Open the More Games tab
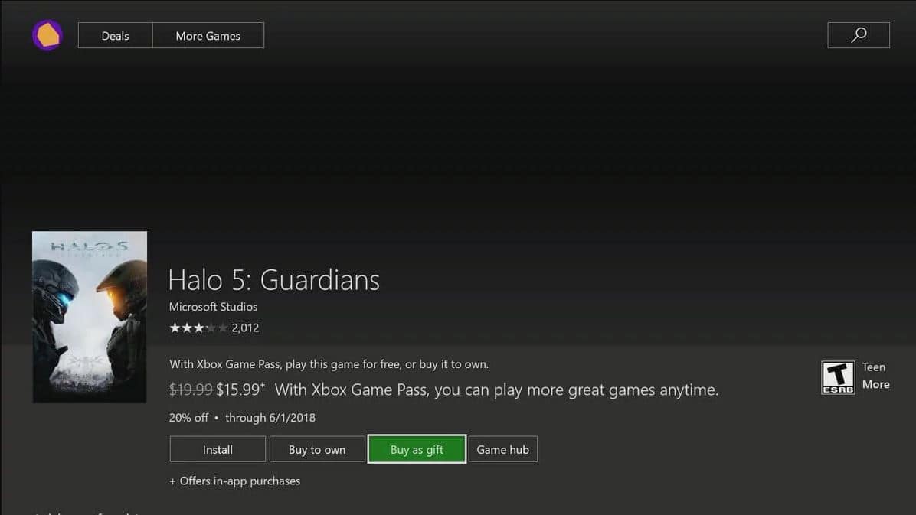Image resolution: width=916 pixels, height=515 pixels. point(208,36)
